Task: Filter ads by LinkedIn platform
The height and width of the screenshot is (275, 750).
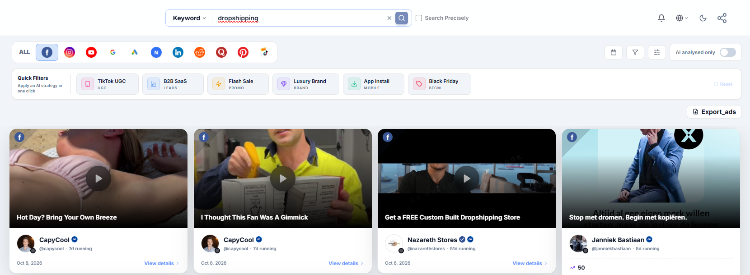Action: pyautogui.click(x=178, y=52)
